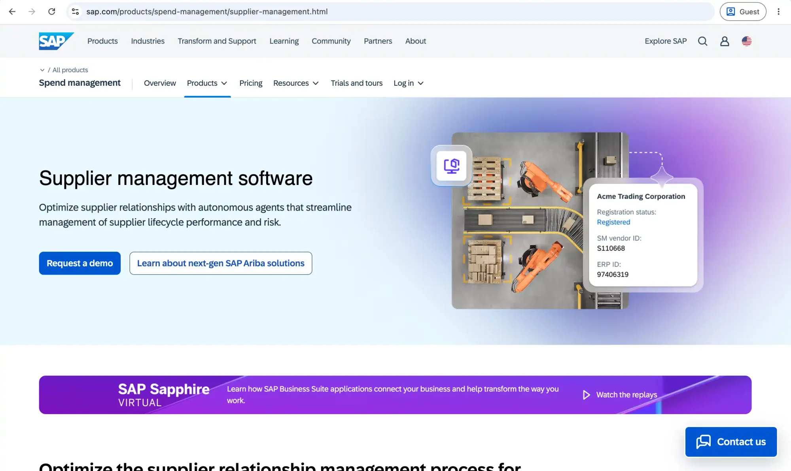Click the US flag country selector
The image size is (791, 471).
tap(747, 41)
